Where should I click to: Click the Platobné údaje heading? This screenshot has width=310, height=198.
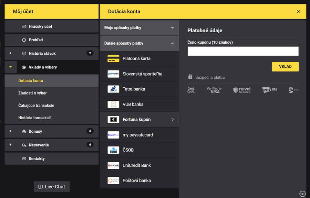(x=205, y=31)
